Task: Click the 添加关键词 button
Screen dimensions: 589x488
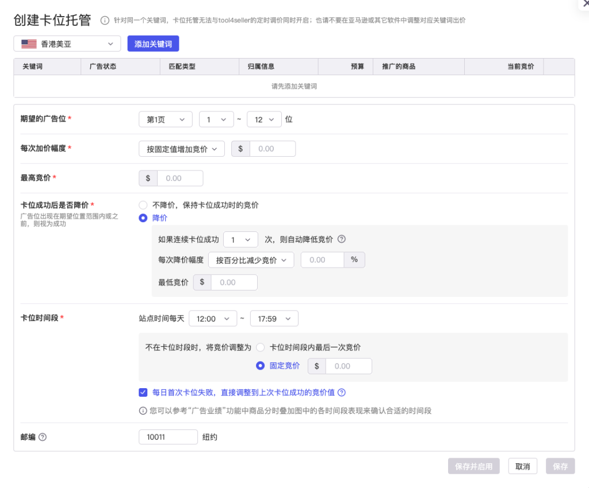Action: pyautogui.click(x=153, y=44)
